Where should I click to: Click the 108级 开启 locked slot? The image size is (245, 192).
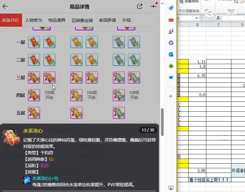coord(134,95)
